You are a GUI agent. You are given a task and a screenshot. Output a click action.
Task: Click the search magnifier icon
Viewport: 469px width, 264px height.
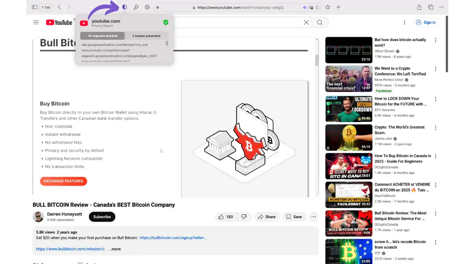tap(320, 22)
